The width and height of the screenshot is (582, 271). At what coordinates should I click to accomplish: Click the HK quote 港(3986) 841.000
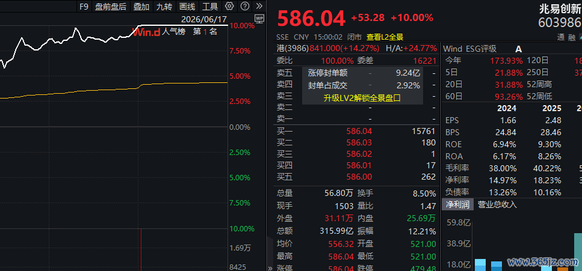point(328,48)
